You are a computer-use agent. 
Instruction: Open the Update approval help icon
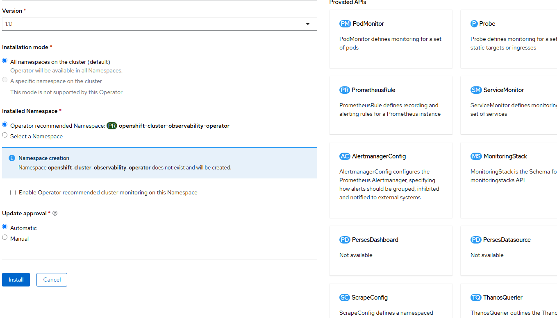(55, 213)
